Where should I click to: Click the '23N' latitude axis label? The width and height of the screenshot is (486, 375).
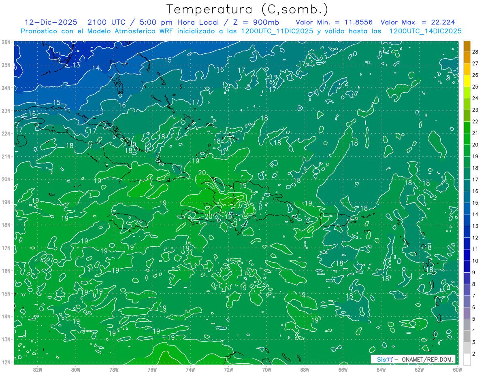(x=6, y=110)
